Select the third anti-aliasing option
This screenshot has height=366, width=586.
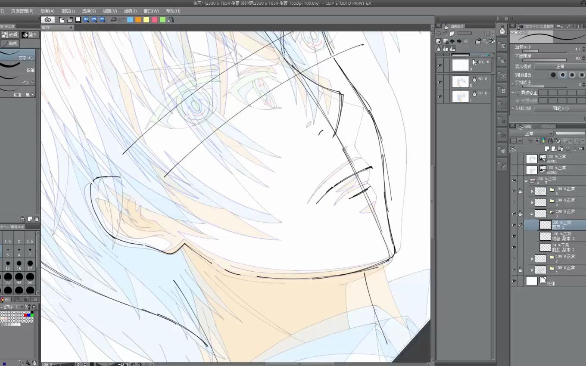(x=572, y=75)
